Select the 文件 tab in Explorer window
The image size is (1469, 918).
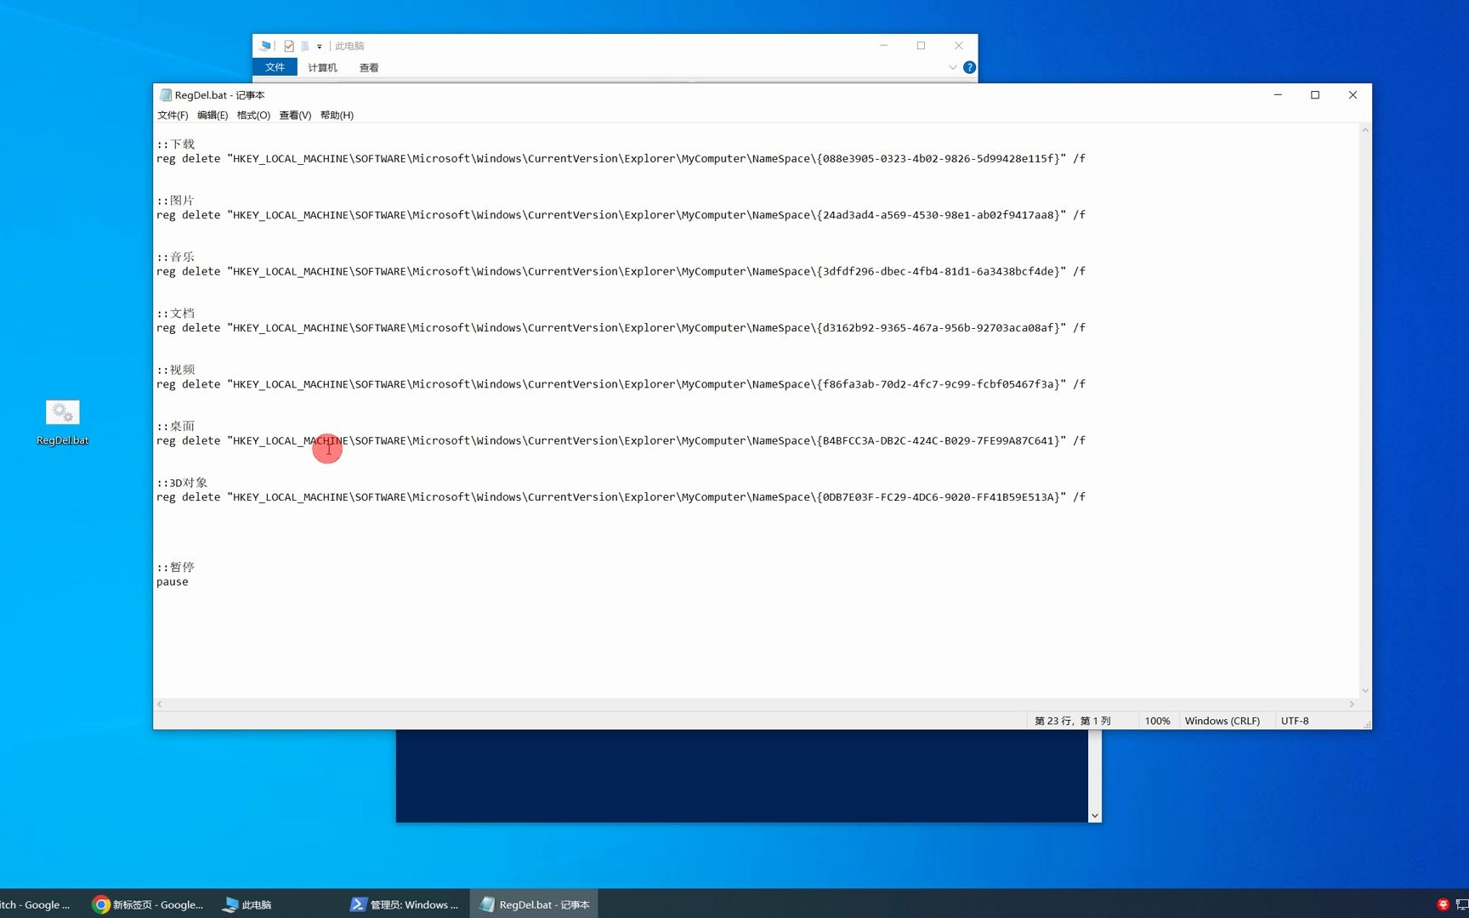point(275,67)
